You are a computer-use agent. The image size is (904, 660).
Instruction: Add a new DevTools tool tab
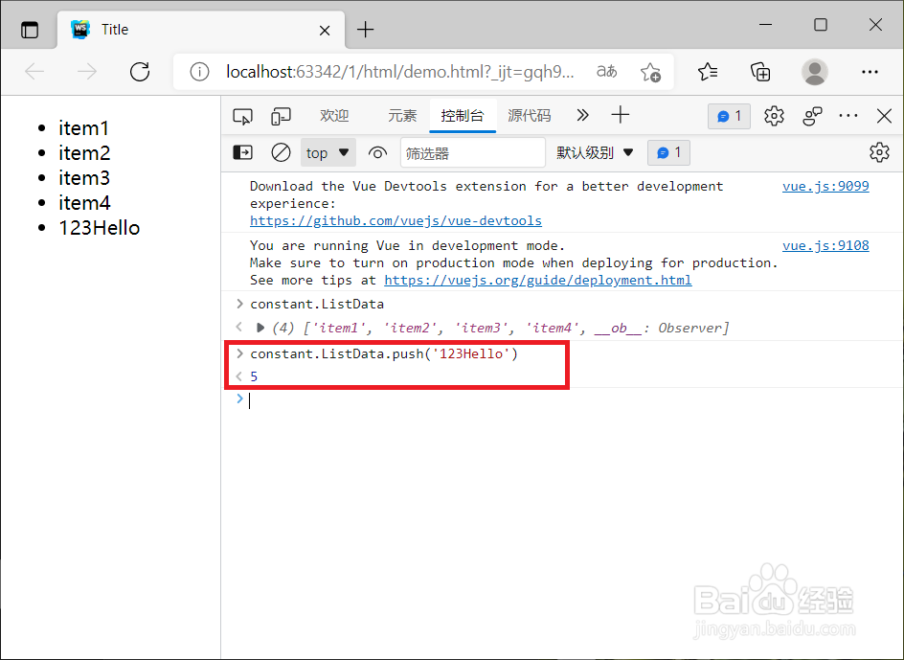point(621,115)
